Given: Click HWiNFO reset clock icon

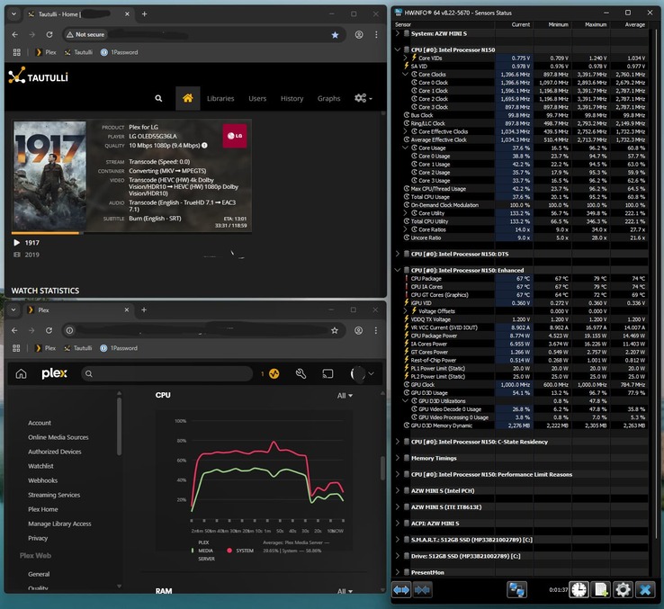Looking at the screenshot, I should click(579, 589).
